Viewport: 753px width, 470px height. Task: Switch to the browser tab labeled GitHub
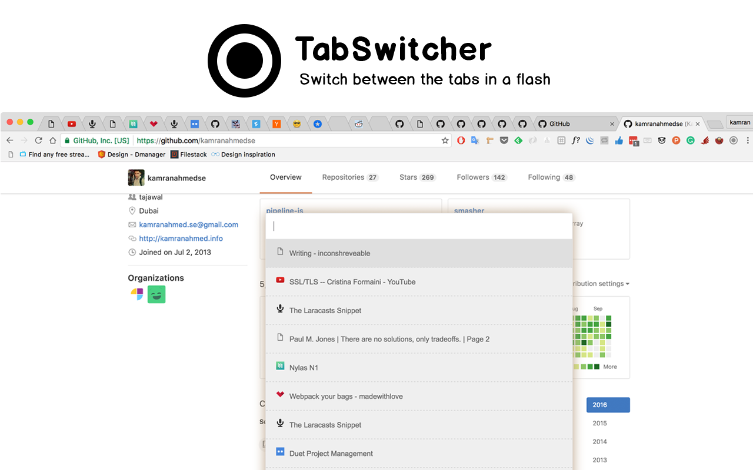point(577,124)
